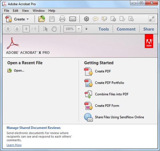Click the Extract Pages icon
The width and height of the screenshot is (160, 151).
tap(131, 19)
